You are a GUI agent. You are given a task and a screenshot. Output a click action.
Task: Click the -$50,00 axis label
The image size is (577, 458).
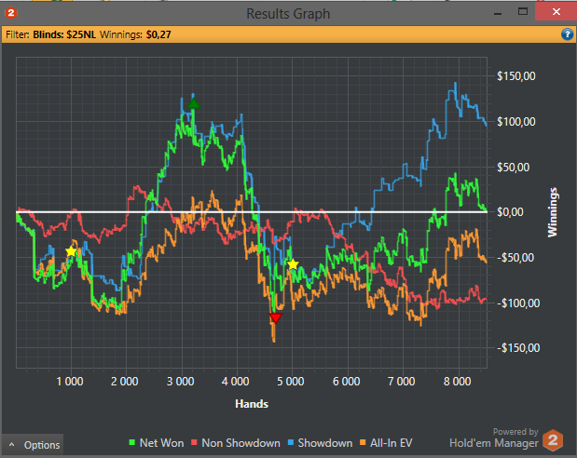(515, 258)
